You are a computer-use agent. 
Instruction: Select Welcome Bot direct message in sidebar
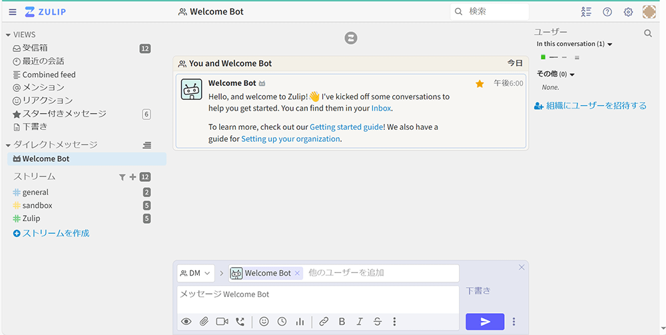point(87,159)
